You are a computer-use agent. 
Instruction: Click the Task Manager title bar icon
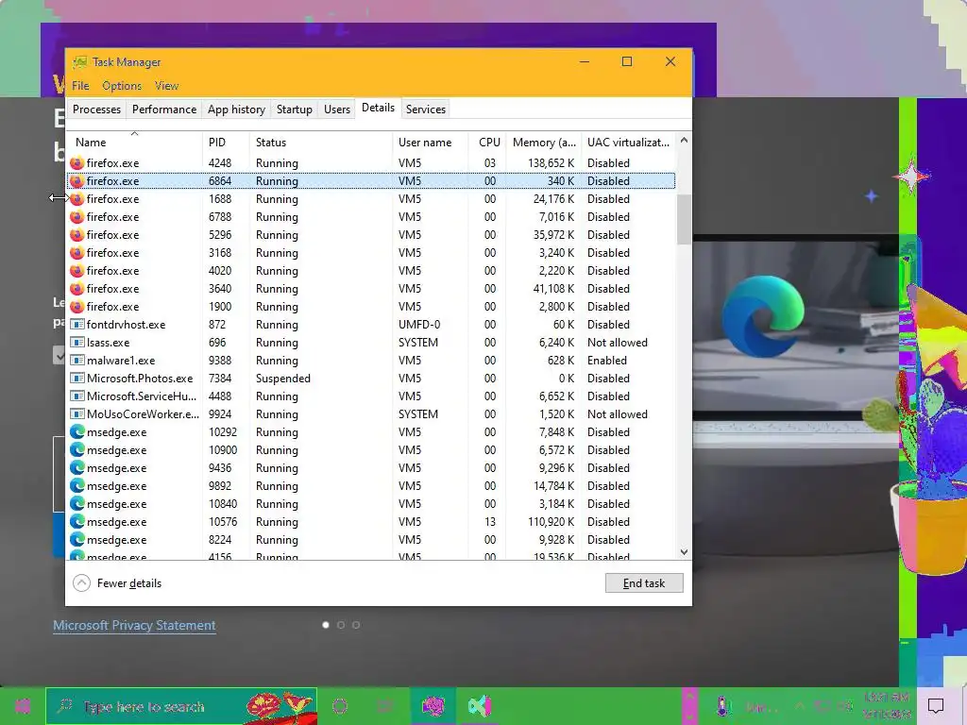pyautogui.click(x=79, y=62)
